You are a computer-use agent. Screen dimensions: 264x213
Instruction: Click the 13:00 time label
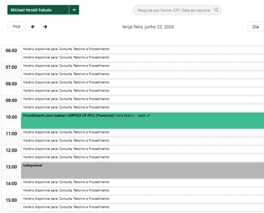point(11,167)
